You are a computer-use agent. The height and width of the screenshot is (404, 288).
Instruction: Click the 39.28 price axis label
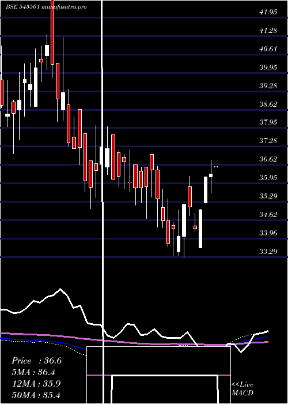[268, 85]
